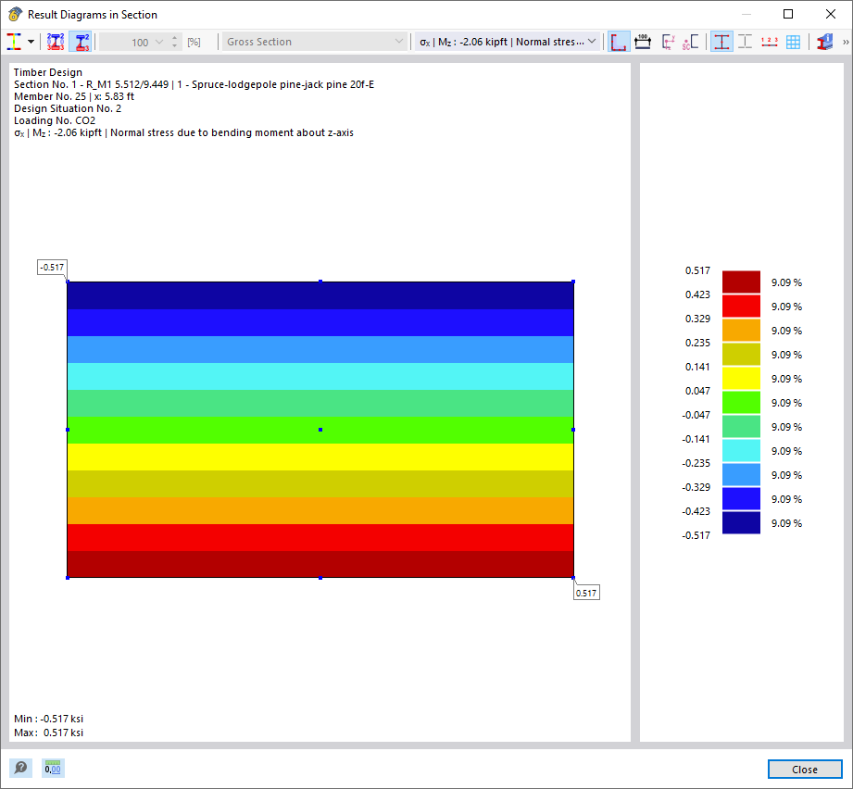Open the Gross Section dropdown
The width and height of the screenshot is (853, 789).
pos(314,41)
